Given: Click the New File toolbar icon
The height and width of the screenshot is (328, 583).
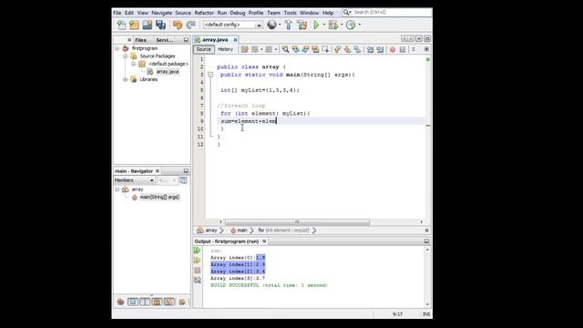Looking at the screenshot, I should pyautogui.click(x=121, y=25).
